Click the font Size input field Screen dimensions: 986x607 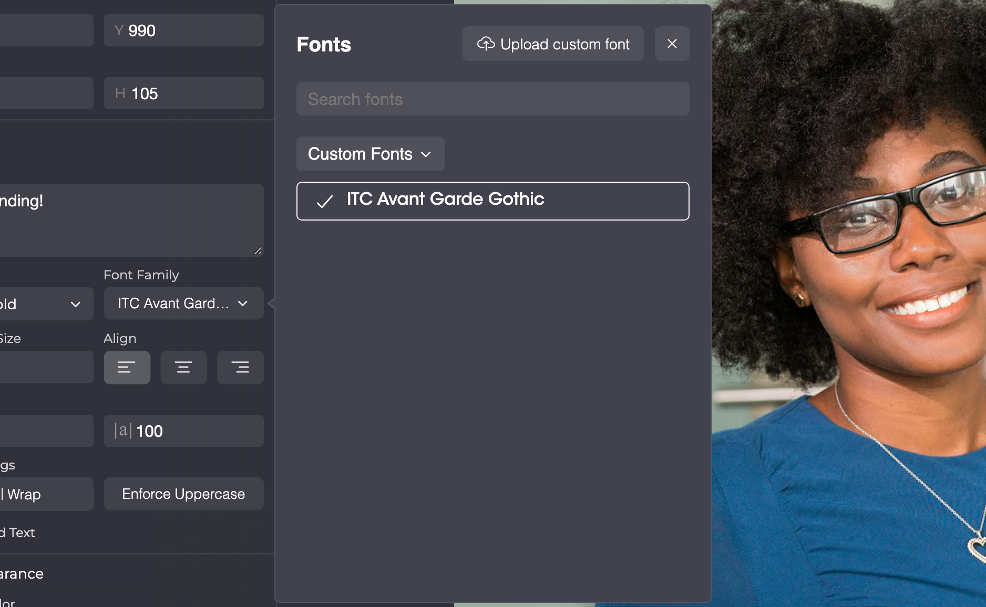tap(46, 368)
